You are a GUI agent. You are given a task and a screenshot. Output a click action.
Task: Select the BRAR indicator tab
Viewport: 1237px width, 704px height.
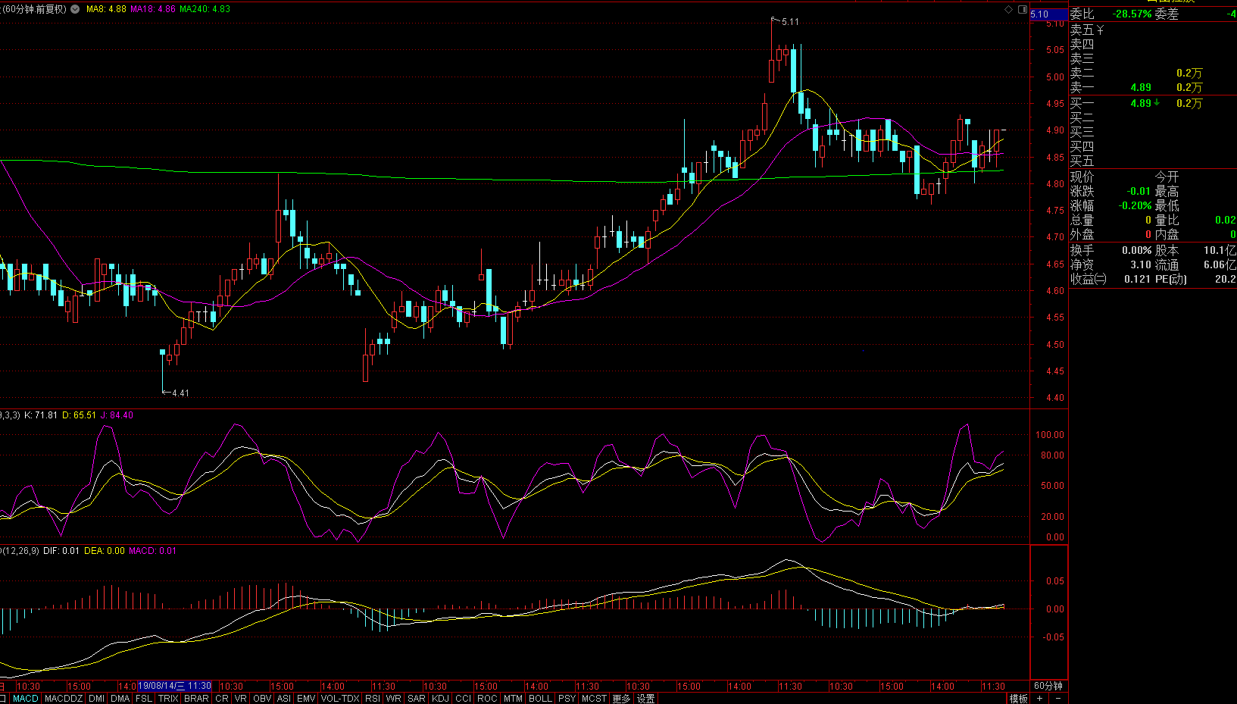[196, 699]
